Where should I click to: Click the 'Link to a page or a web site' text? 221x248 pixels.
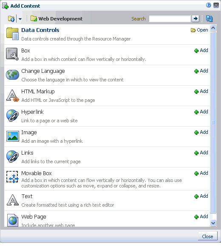coord(49,121)
